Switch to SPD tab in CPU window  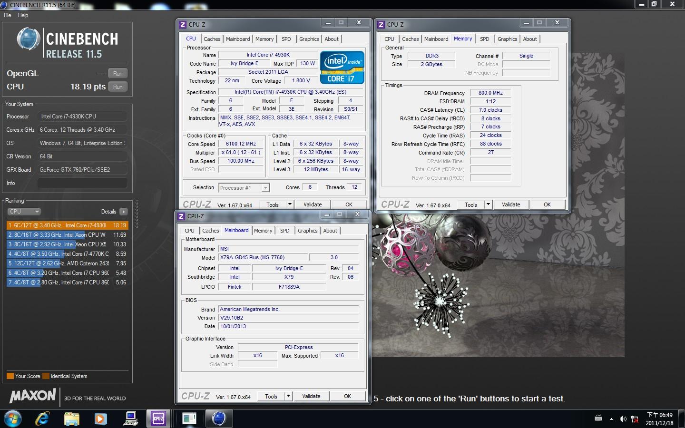(286, 39)
